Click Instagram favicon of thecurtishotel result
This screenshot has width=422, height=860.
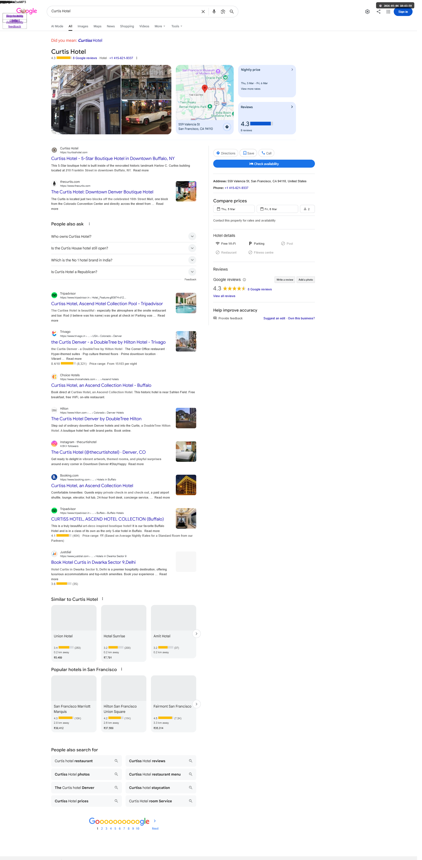[54, 444]
